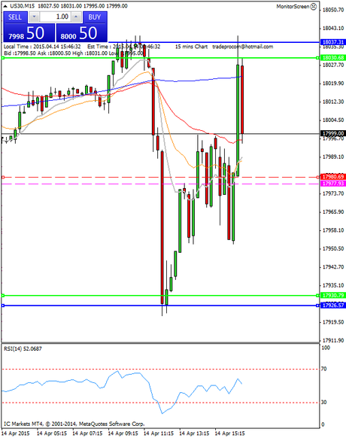The image size is (346, 438).
Task: Click the 14 Apr 05:15 time axis label
Action: click(52, 433)
